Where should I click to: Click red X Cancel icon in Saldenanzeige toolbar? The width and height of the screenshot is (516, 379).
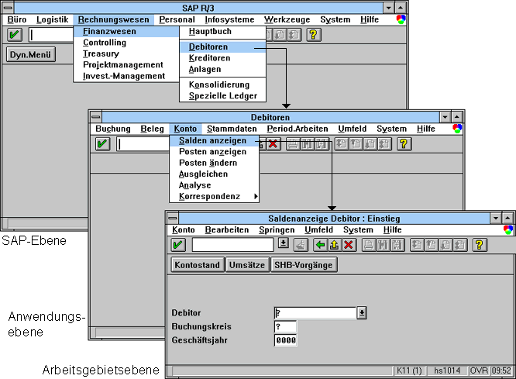tap(349, 245)
